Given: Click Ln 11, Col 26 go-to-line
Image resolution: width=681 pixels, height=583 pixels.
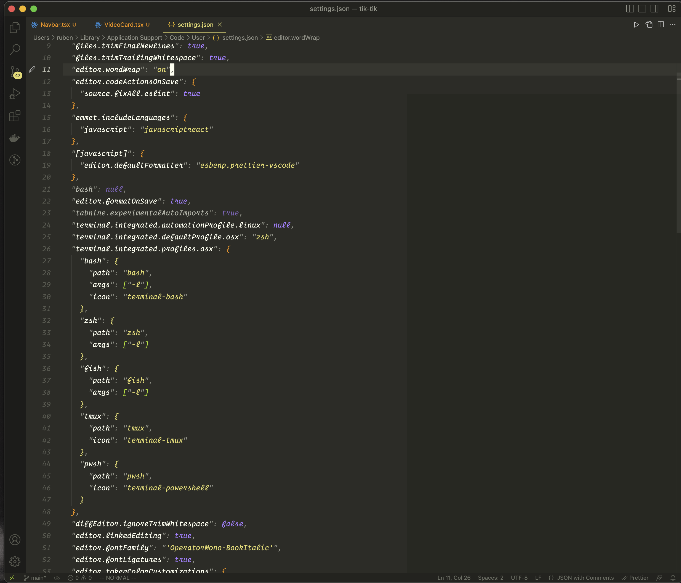Looking at the screenshot, I should 454,578.
